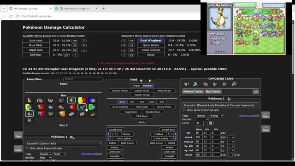Open Excadrill's Smogon analysis link

point(92,154)
